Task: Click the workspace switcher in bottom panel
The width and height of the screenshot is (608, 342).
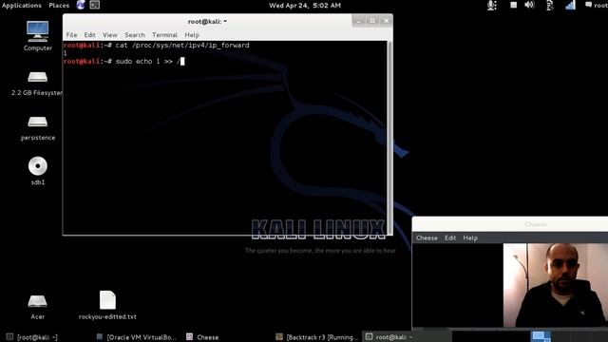Action: point(541,336)
